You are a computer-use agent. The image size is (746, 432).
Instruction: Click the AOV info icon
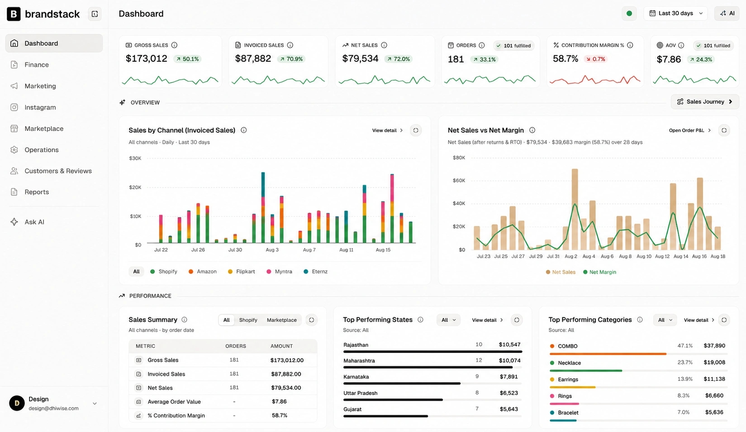pos(681,45)
